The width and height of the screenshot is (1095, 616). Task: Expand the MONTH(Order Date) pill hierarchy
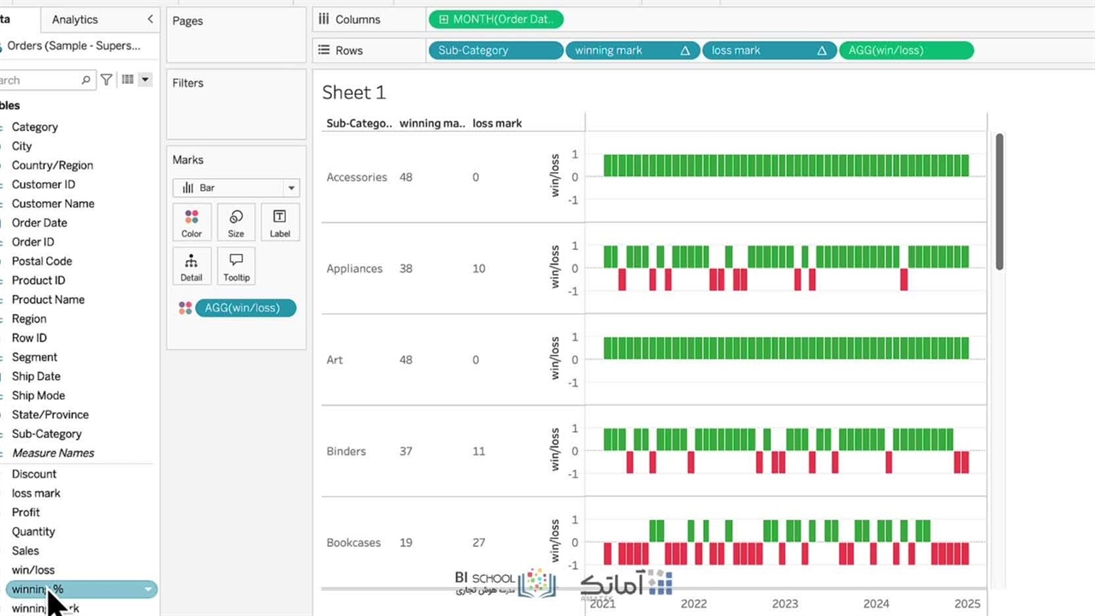[443, 20]
